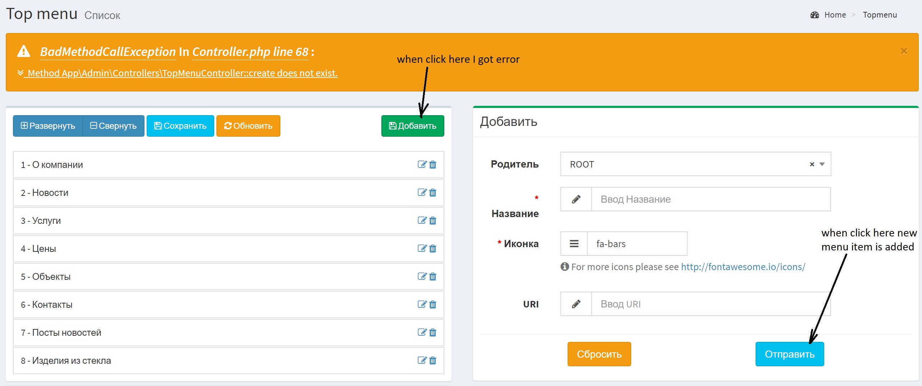This screenshot has height=386, width=922.
Task: Edit the menu item "Объекты"
Action: [x=423, y=276]
